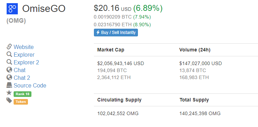
Task: Click the globe icon beside Chat
Action: tap(9, 70)
